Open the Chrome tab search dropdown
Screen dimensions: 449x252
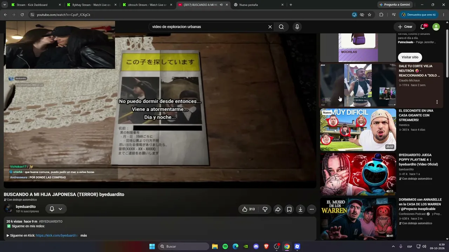click(x=5, y=5)
